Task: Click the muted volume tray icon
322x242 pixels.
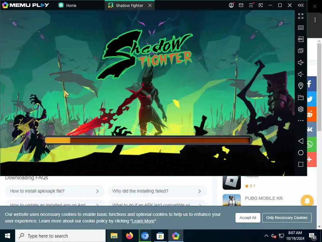Action: [274, 236]
